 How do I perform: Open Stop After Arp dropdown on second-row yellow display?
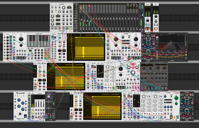pos(89,35)
